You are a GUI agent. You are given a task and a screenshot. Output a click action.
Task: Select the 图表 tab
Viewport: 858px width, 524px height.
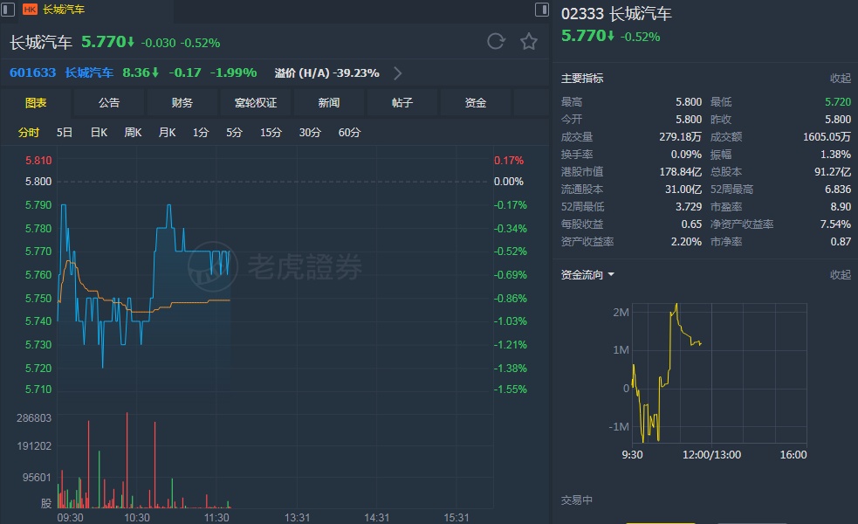click(x=36, y=102)
